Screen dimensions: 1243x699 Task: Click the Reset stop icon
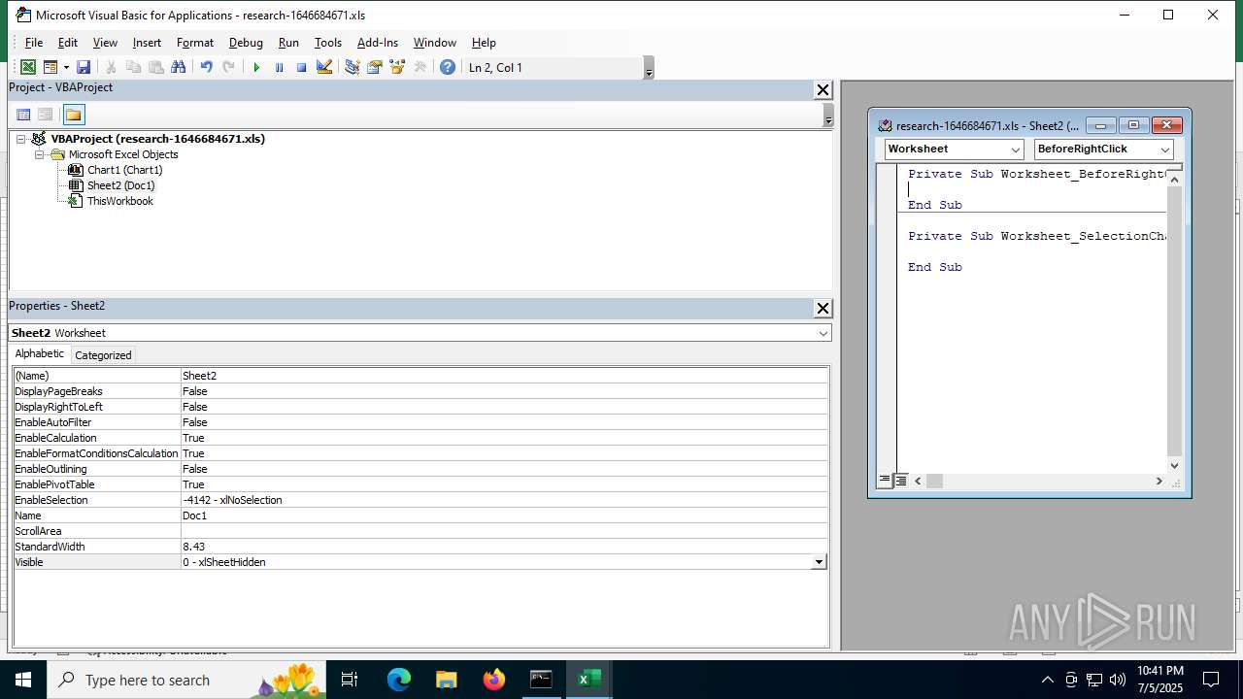coord(301,67)
